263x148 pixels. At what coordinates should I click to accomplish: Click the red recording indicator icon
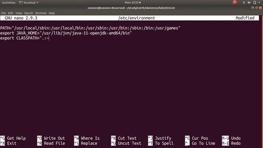click(235, 2)
